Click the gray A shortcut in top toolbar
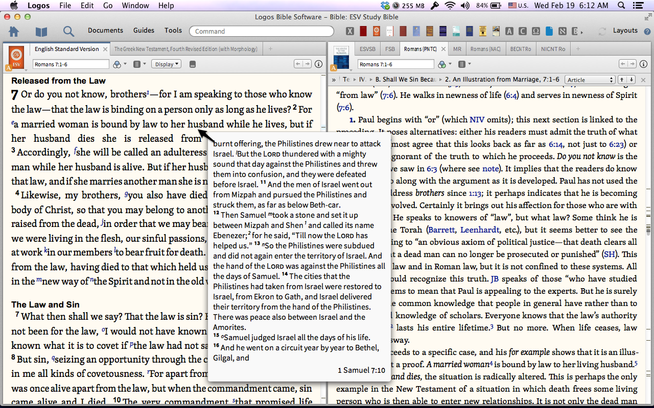 509,31
